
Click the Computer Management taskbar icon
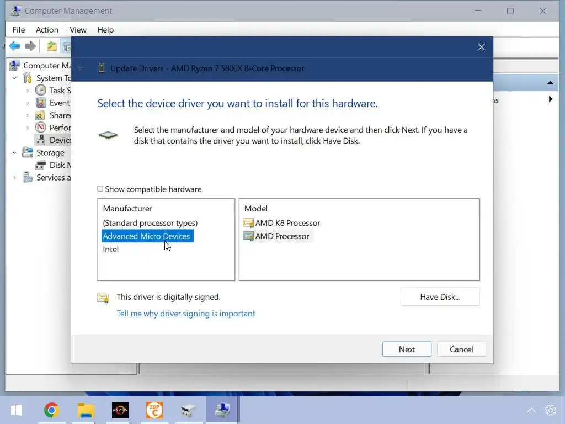tap(222, 410)
